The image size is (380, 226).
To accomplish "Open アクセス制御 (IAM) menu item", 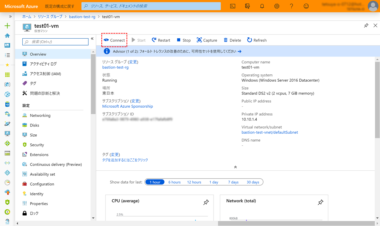I will pyautogui.click(x=53, y=74).
